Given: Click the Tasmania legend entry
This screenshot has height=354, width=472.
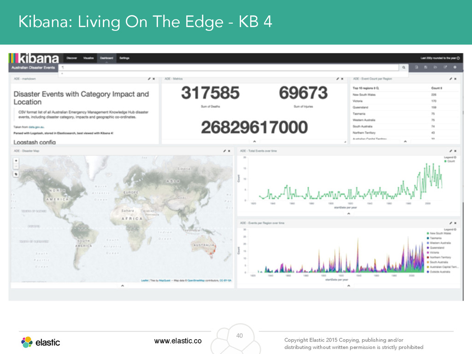Looking at the screenshot, I should tap(434, 238).
